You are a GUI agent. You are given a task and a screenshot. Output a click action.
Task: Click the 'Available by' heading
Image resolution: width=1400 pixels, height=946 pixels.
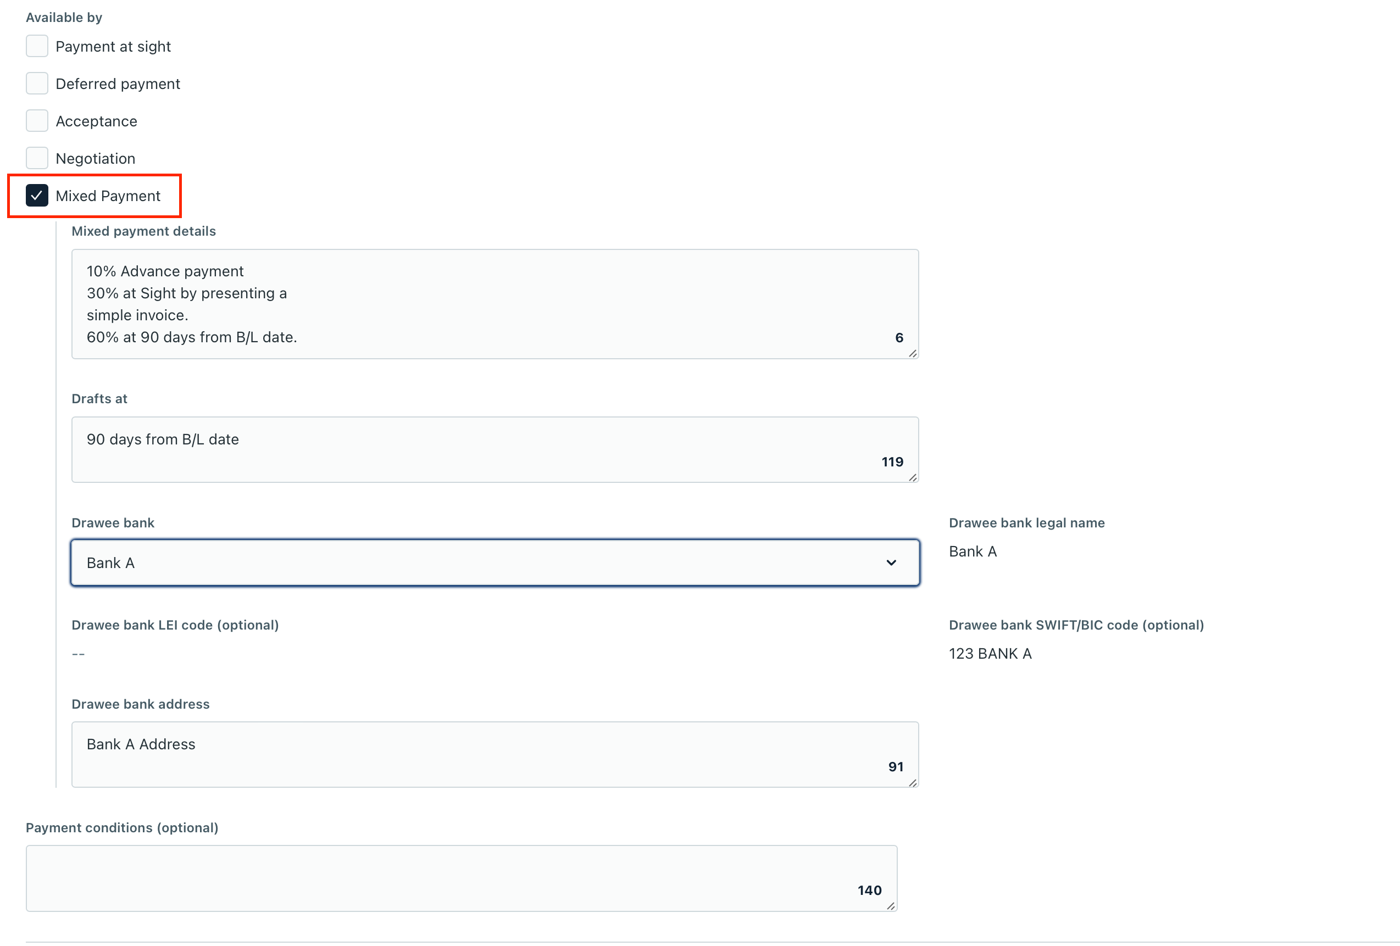pyautogui.click(x=64, y=18)
